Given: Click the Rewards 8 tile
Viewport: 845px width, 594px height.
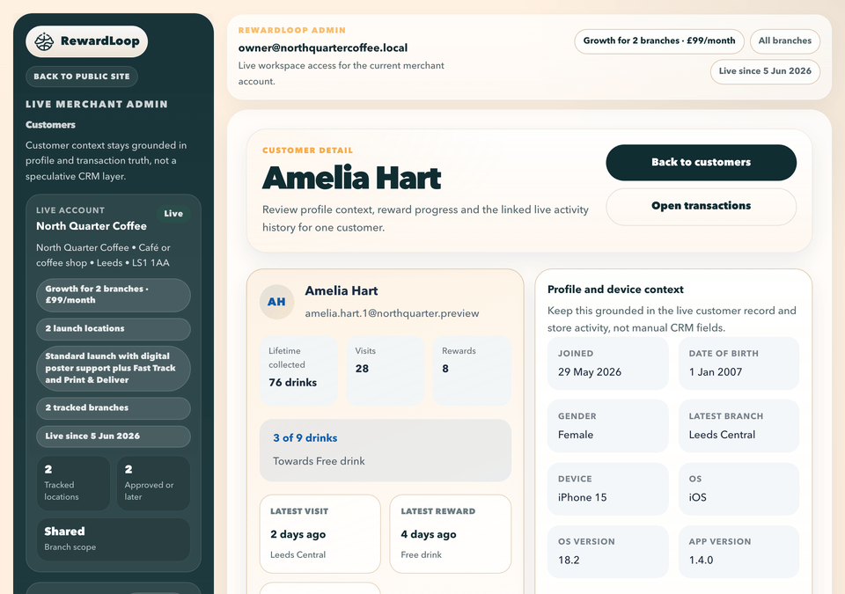Looking at the screenshot, I should click(x=472, y=370).
